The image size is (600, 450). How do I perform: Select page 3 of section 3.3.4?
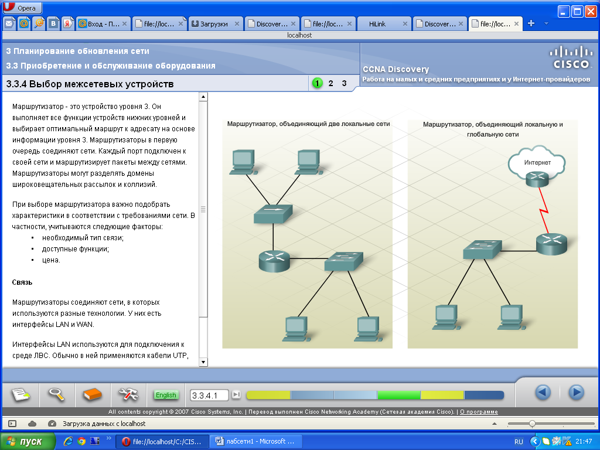pyautogui.click(x=344, y=84)
